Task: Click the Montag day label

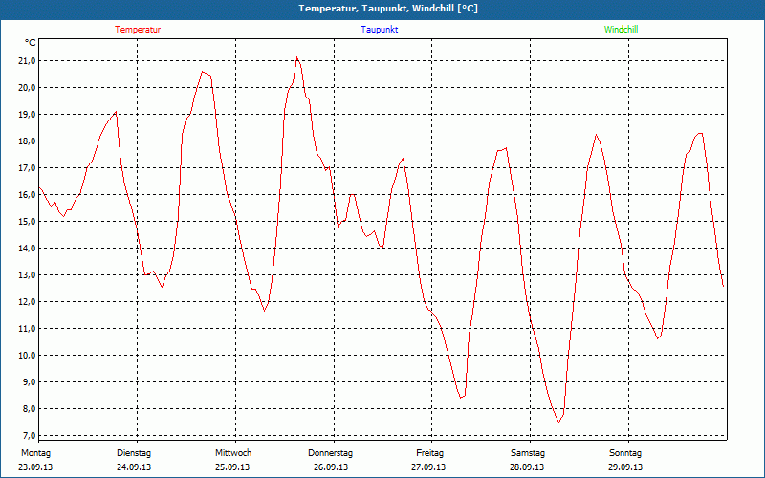Action: pos(35,453)
